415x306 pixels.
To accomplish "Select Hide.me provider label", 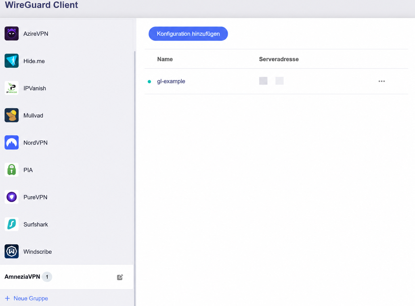I will point(34,61).
